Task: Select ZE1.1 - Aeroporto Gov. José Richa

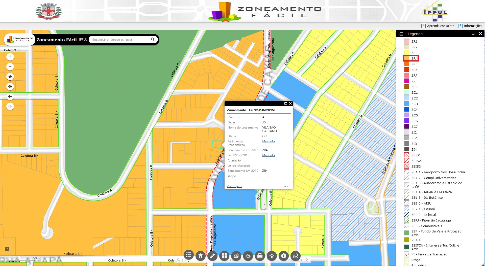Action: 438,172
